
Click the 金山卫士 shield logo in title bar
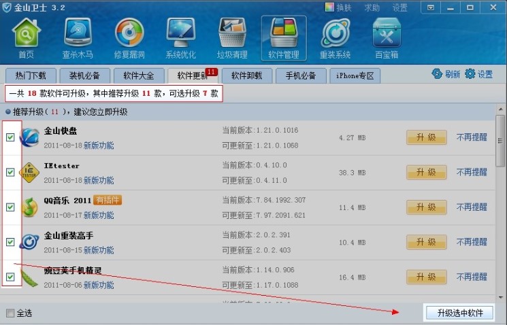pos(7,7)
